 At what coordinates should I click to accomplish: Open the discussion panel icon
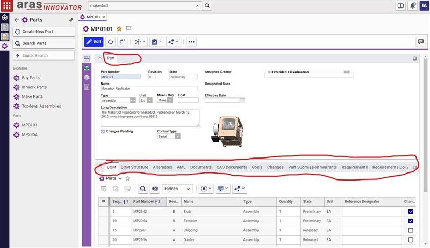pos(420,42)
